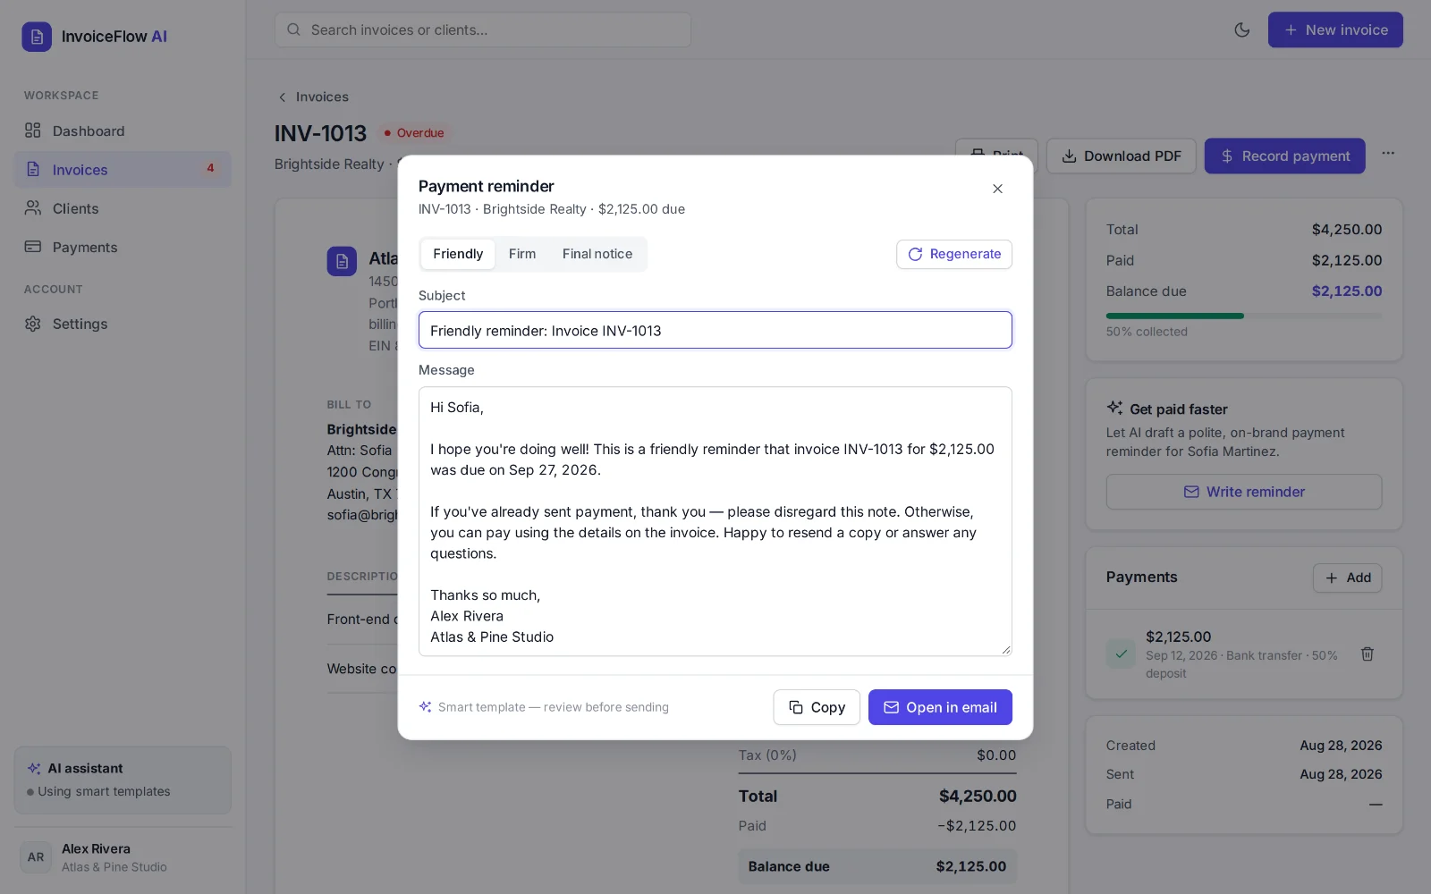The width and height of the screenshot is (1431, 894).
Task: Select the Friendly tone tab
Action: point(458,254)
